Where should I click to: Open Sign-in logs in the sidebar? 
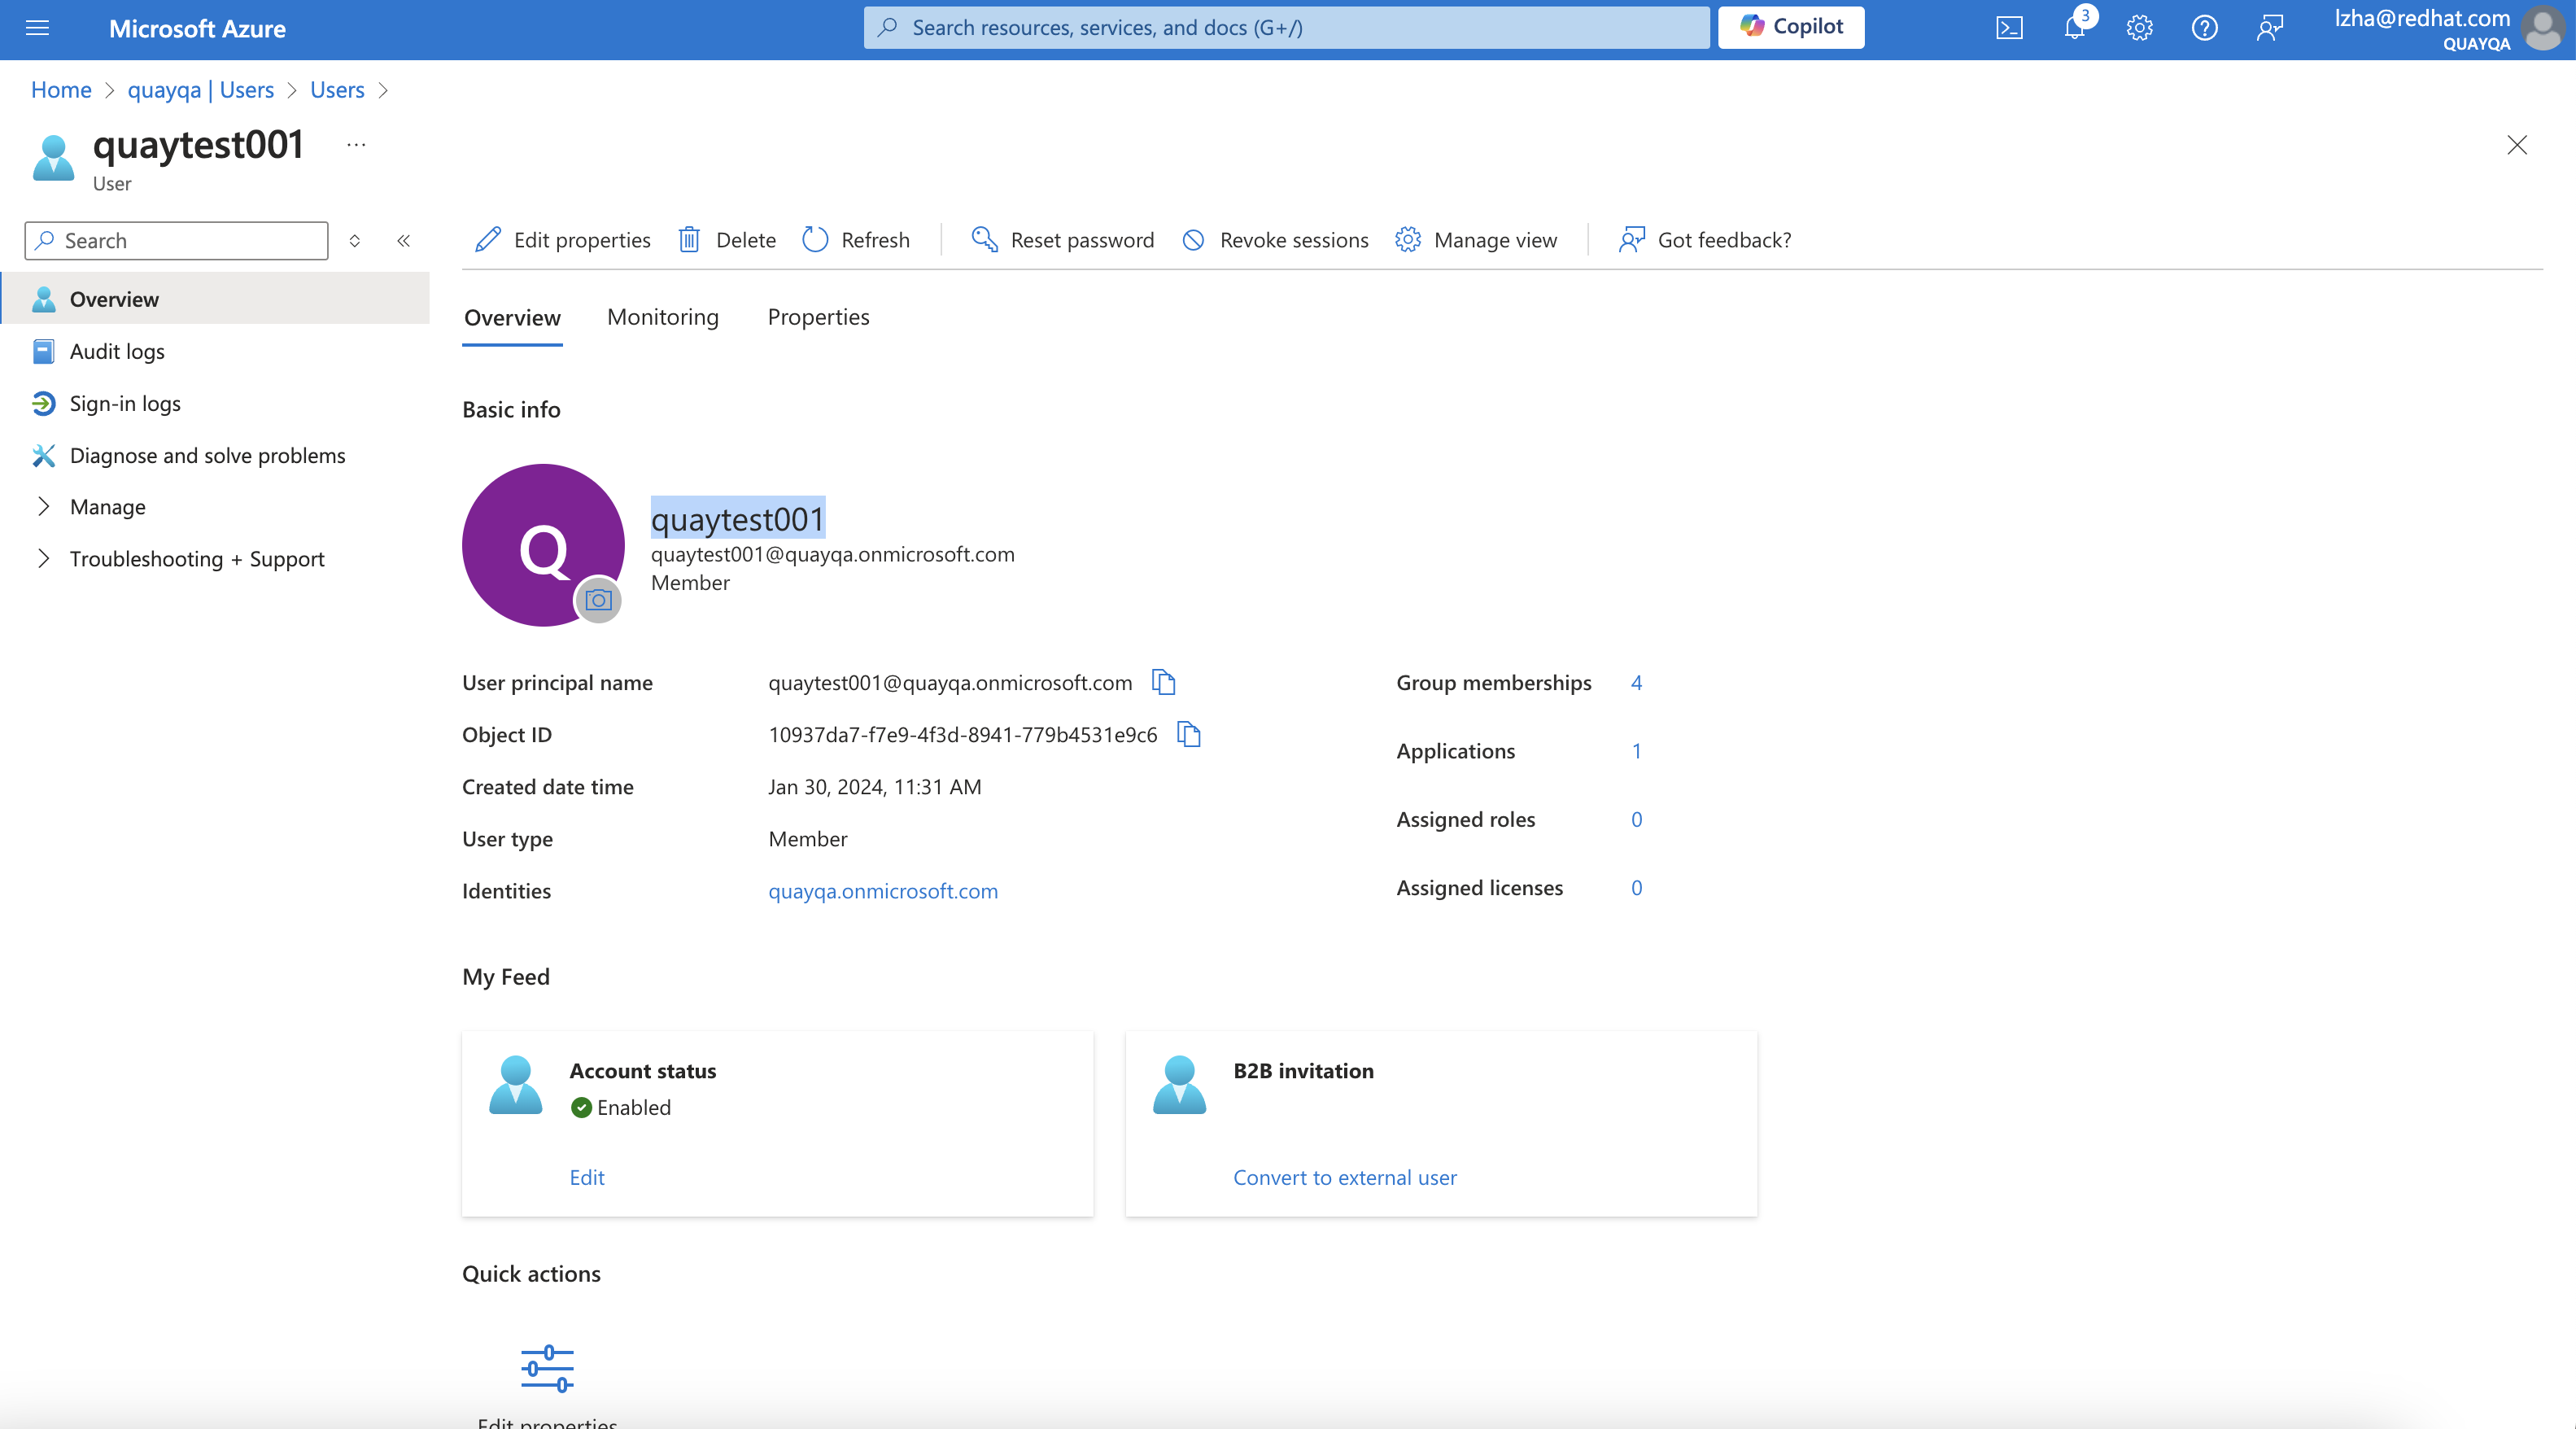tap(125, 403)
